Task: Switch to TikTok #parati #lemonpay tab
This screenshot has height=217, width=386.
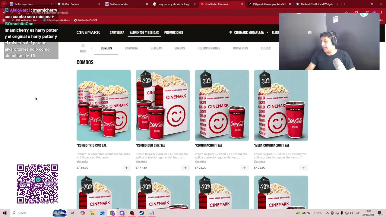Action: [269, 4]
